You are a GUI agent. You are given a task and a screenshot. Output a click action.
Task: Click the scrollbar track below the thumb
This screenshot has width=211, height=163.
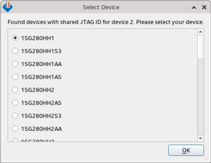(200, 98)
